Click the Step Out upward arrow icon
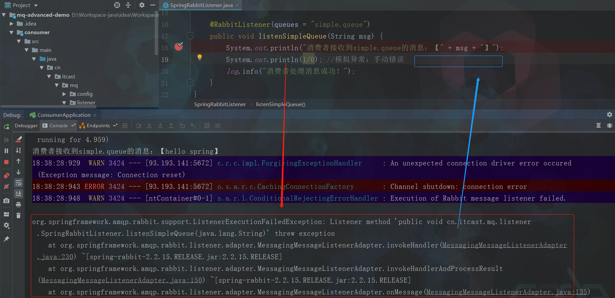615x298 pixels. coord(171,126)
